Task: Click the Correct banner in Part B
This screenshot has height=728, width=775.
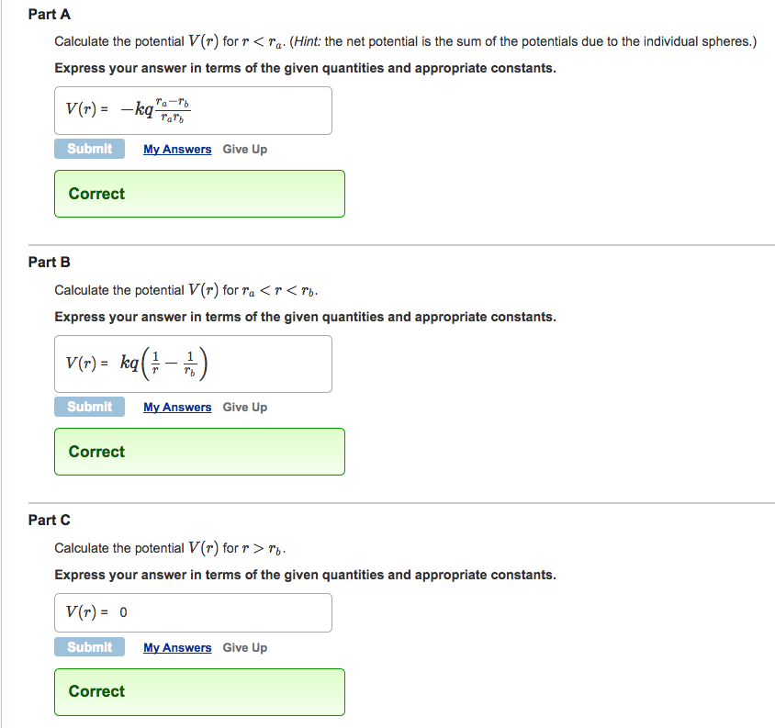Action: coord(199,452)
